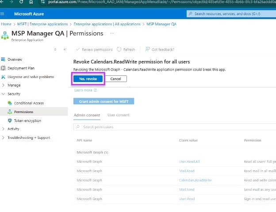Click the Refresh circular arrow icon
Viewport: 276px width, 212px height.
[x=119, y=49]
